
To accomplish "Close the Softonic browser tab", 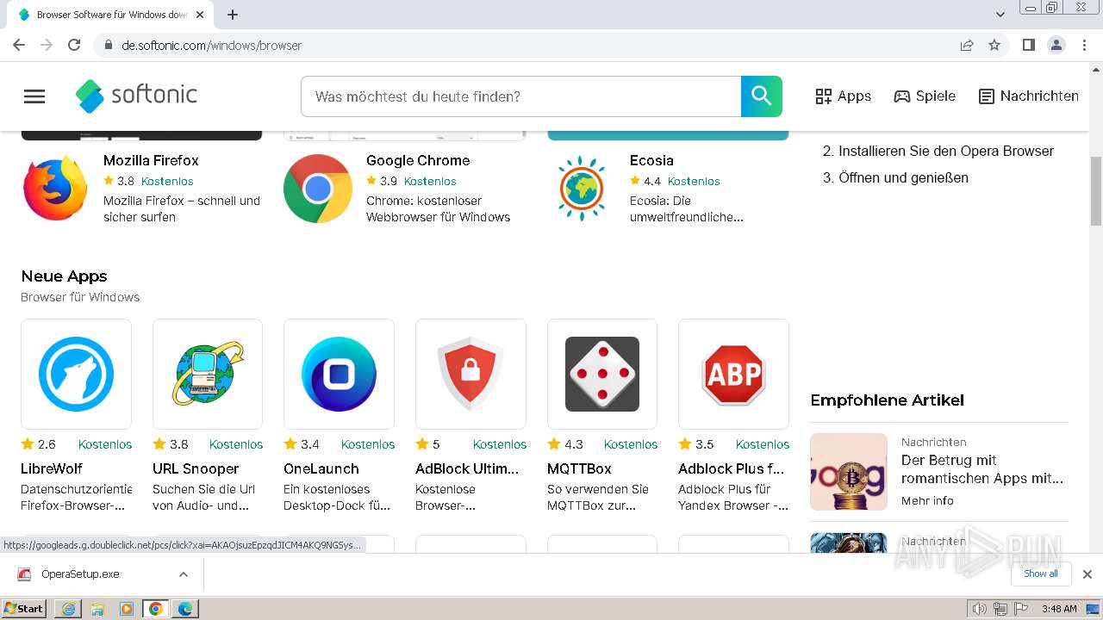I will pyautogui.click(x=200, y=15).
